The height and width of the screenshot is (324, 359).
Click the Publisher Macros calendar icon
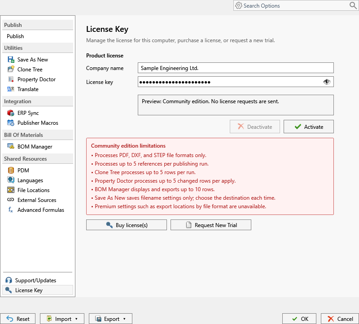(11, 123)
